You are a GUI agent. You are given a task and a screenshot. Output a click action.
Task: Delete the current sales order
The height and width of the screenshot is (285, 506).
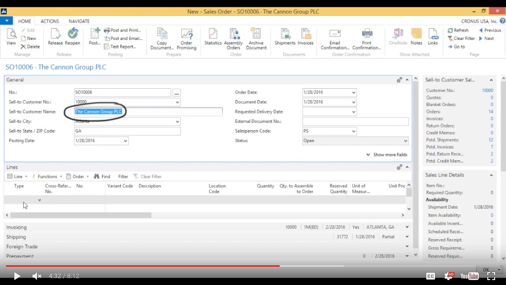pyautogui.click(x=30, y=46)
